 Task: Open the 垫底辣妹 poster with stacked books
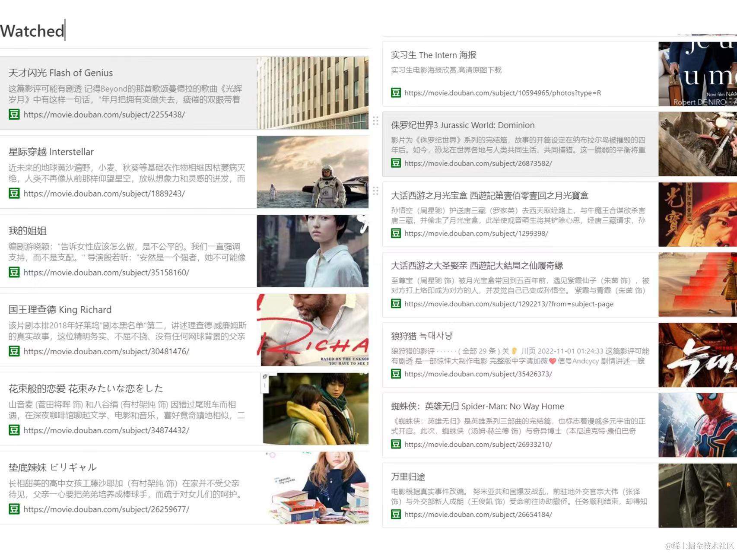tap(313, 488)
